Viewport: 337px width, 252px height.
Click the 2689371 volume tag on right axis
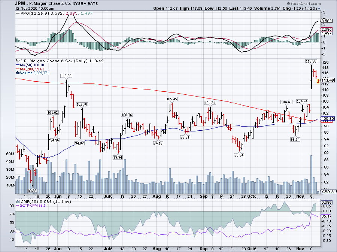[328, 191]
